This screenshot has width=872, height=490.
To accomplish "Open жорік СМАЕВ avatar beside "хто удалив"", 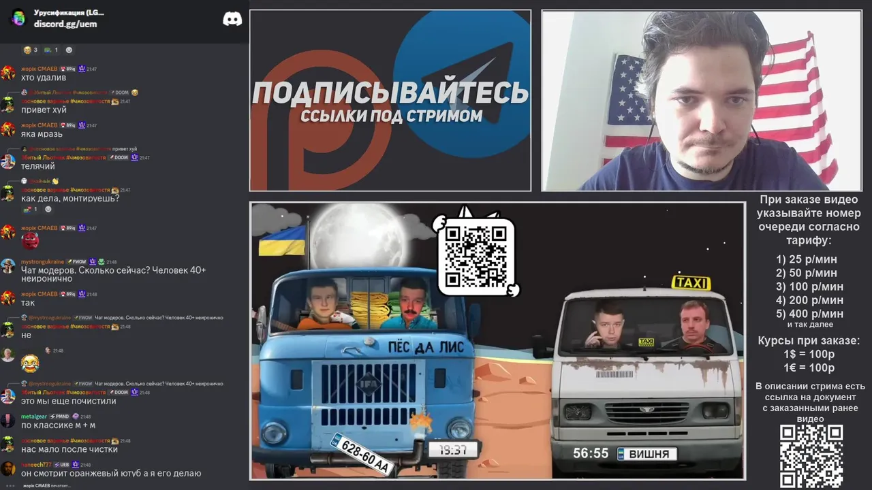I will pos(8,73).
